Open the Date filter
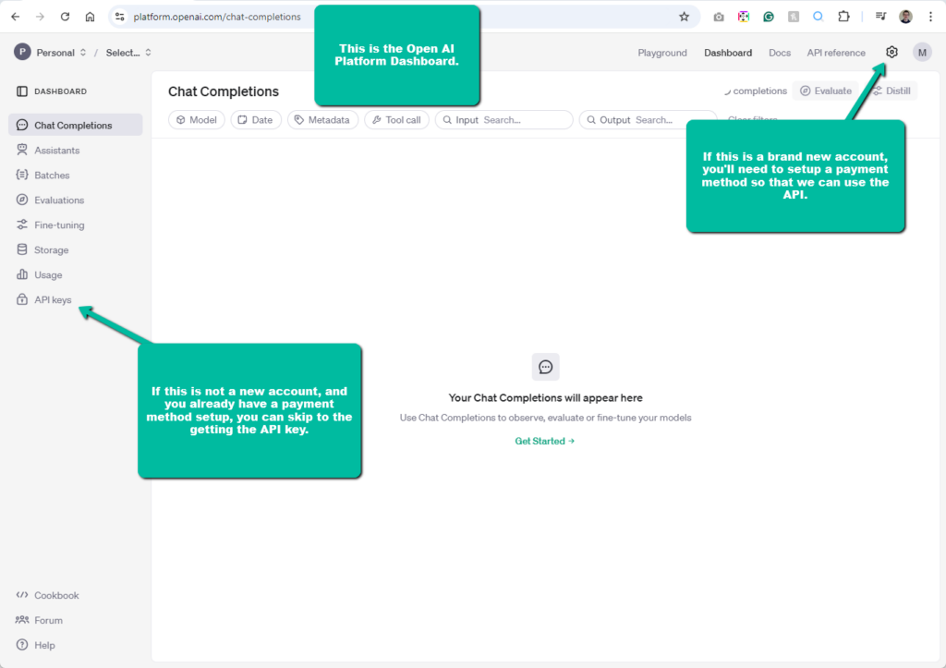Viewport: 946px width, 668px height. tap(255, 120)
